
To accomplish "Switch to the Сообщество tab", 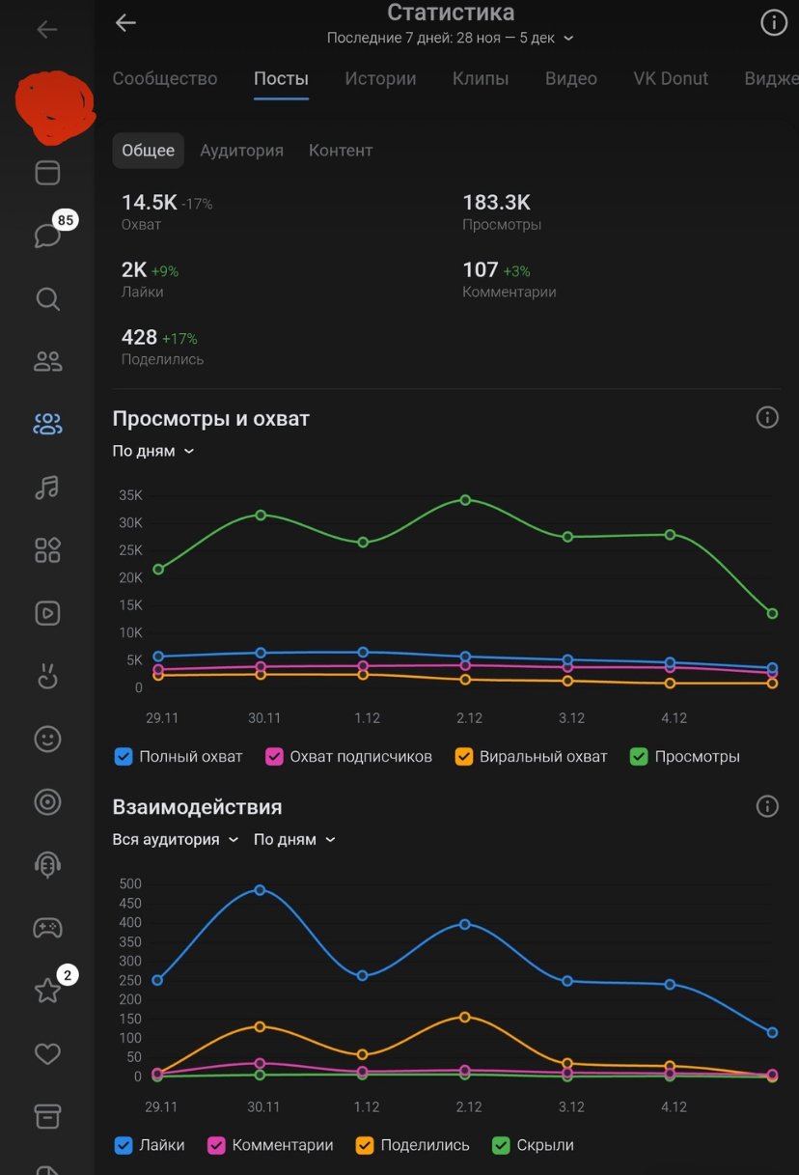I will click(x=165, y=79).
